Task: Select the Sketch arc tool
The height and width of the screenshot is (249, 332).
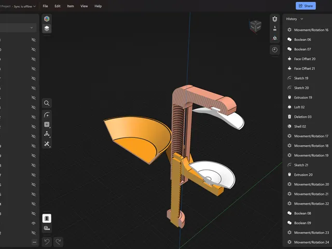Action: point(47,115)
